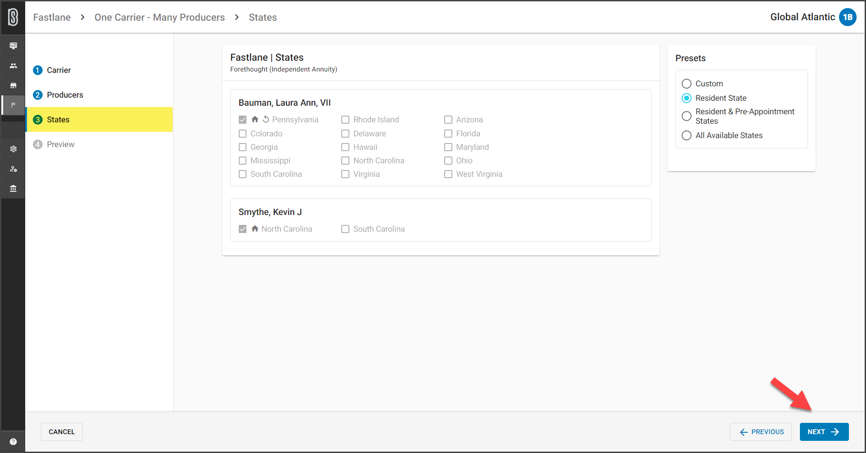Screen dimensions: 866x453
Task: Select the Custom preset
Action: tap(687, 84)
